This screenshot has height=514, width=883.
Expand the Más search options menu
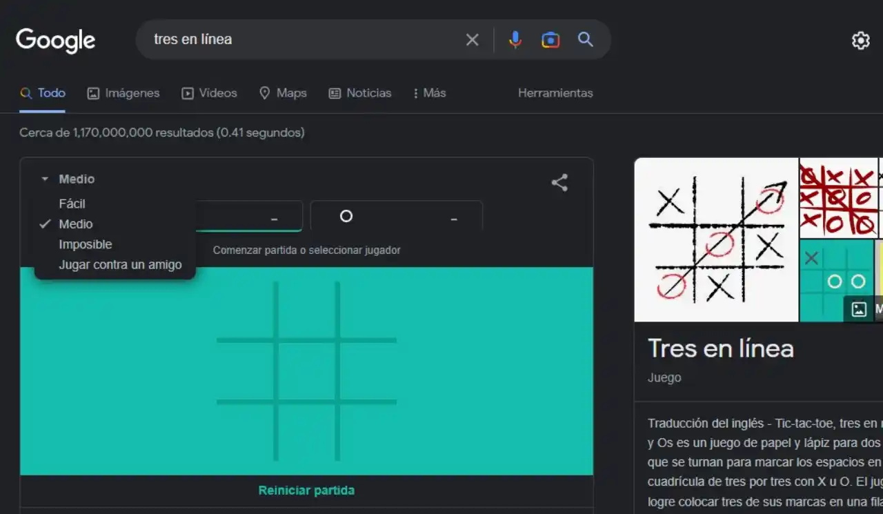(428, 93)
